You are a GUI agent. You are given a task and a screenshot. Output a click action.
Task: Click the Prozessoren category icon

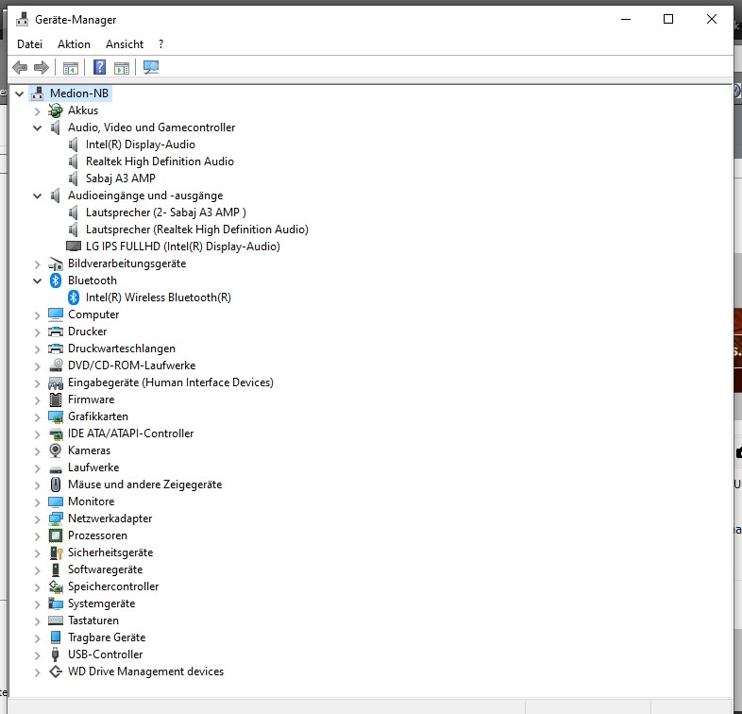tap(56, 535)
